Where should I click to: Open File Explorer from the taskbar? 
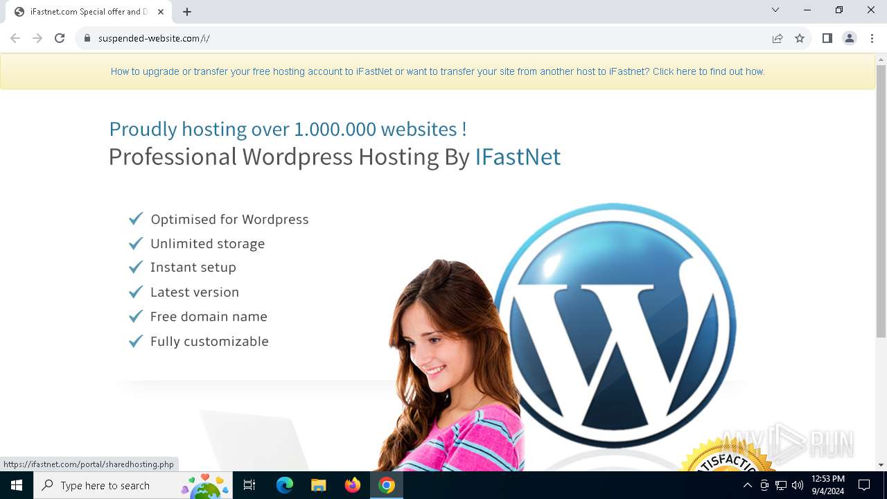319,485
